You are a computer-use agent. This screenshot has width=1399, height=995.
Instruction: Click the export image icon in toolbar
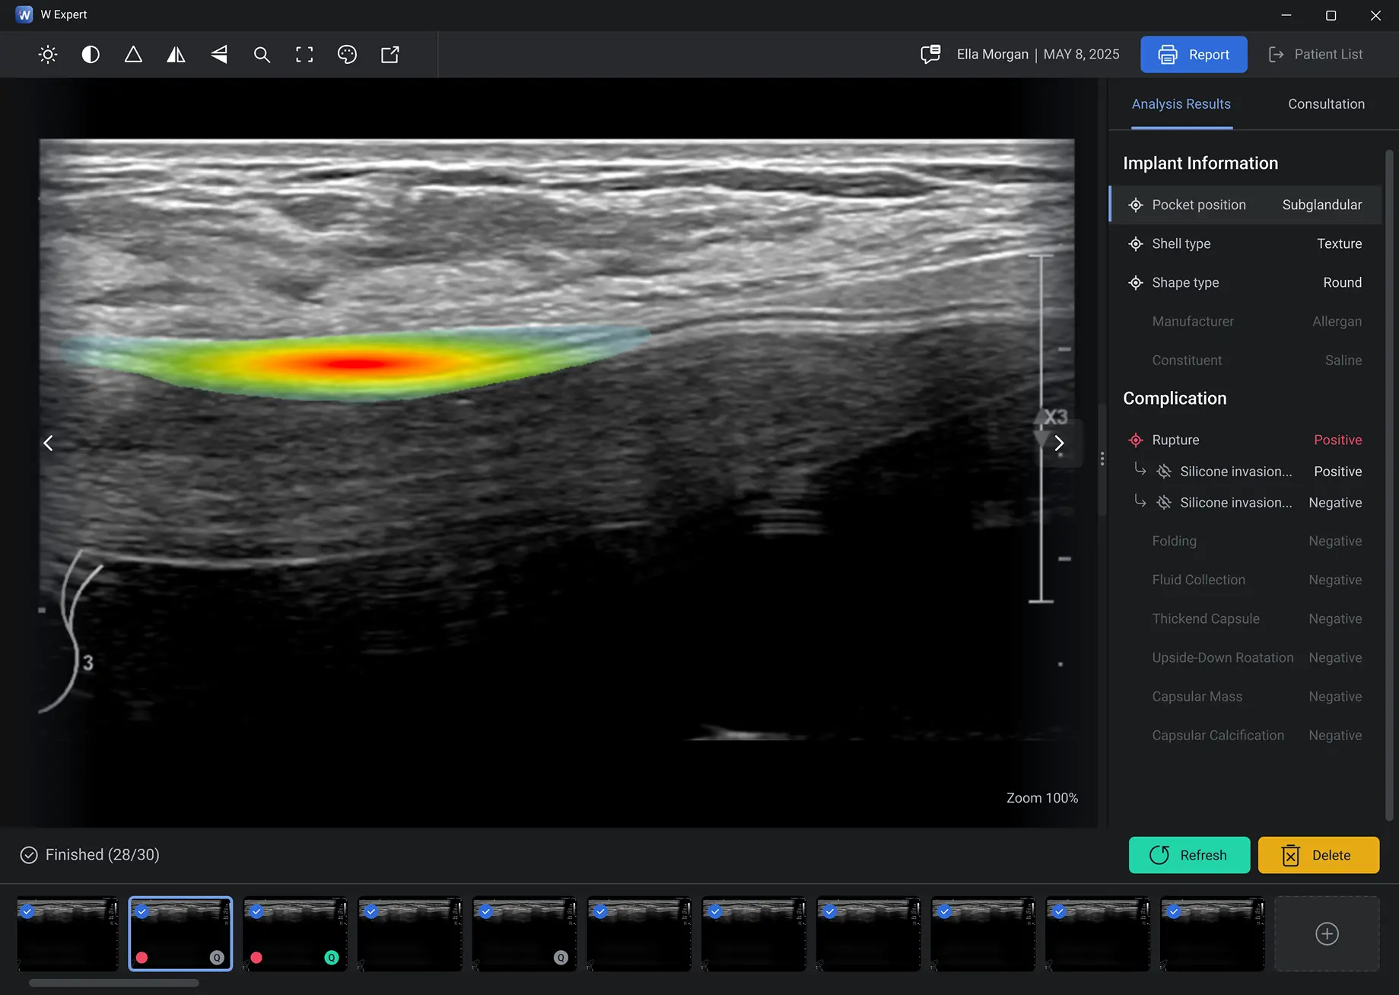click(x=389, y=55)
